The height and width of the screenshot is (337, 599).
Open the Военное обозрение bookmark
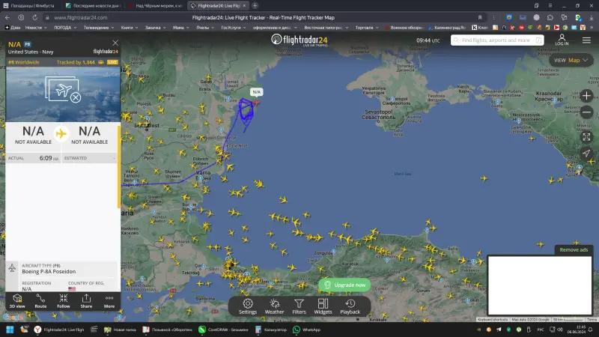[404, 28]
